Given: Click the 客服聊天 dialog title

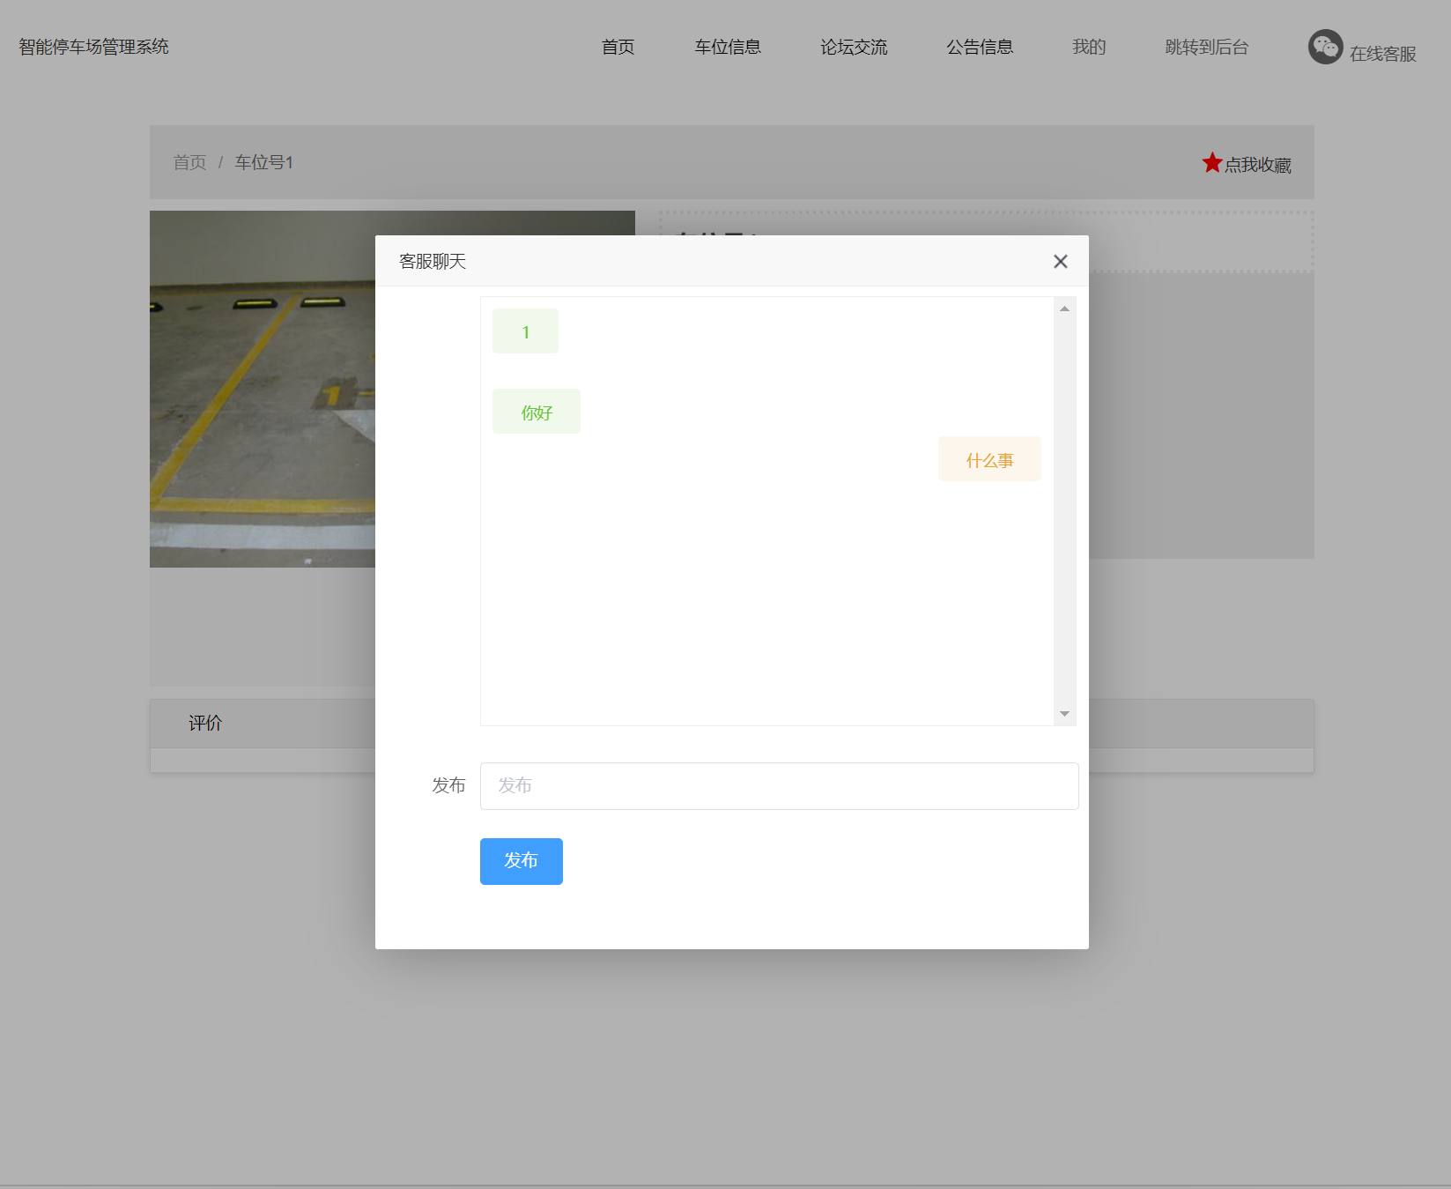Looking at the screenshot, I should [433, 262].
